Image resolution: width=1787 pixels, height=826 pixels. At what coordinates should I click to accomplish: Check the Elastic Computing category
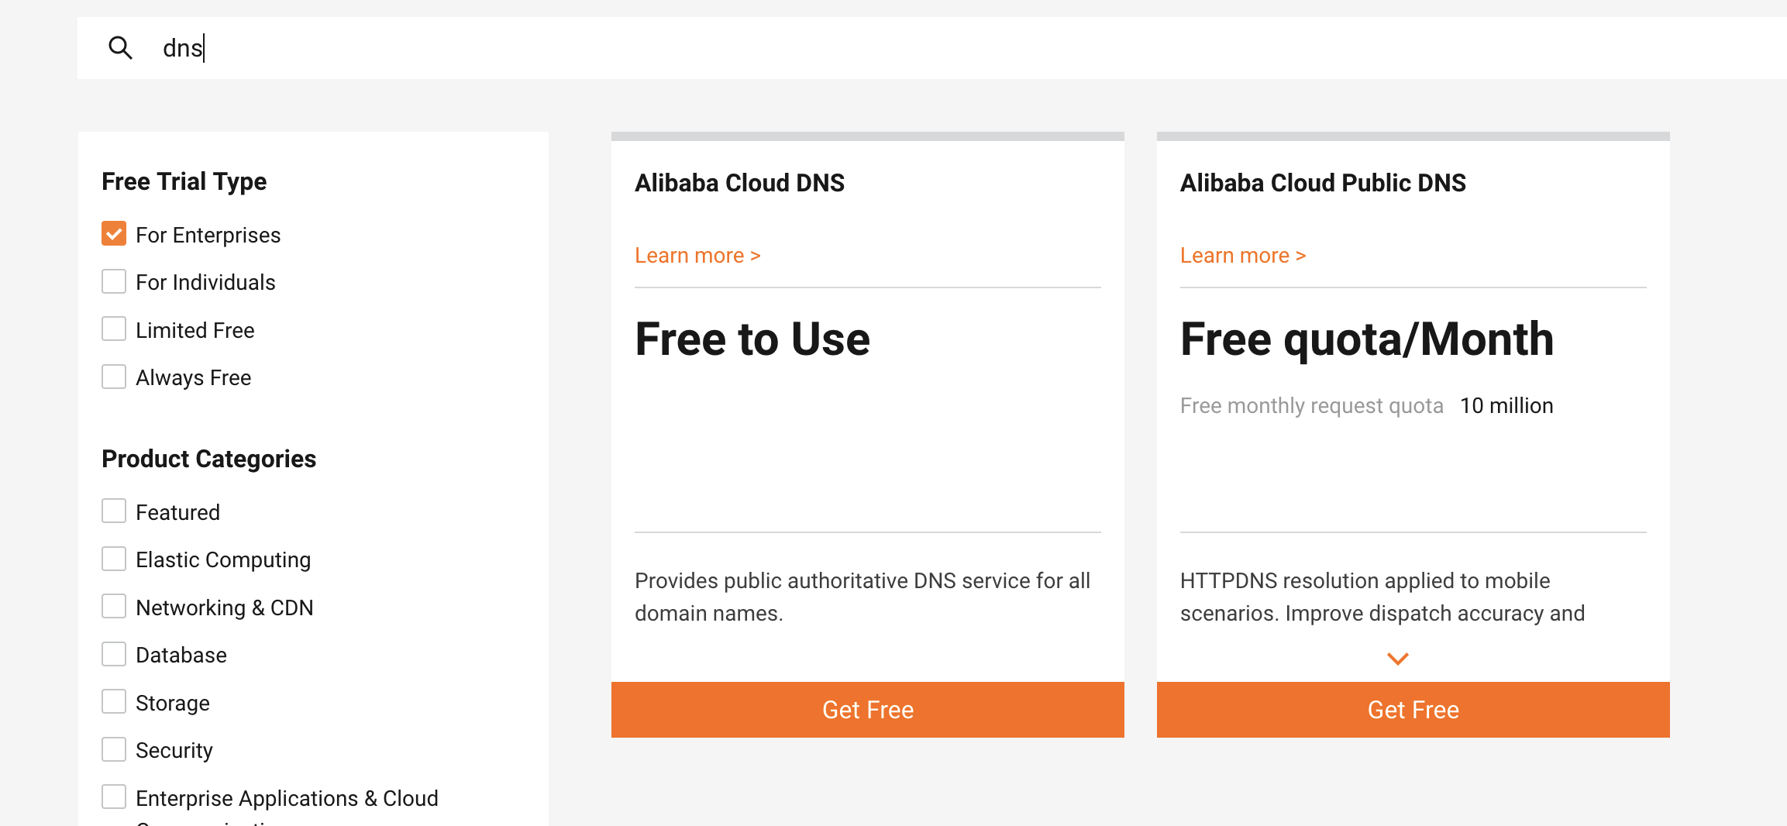114,559
